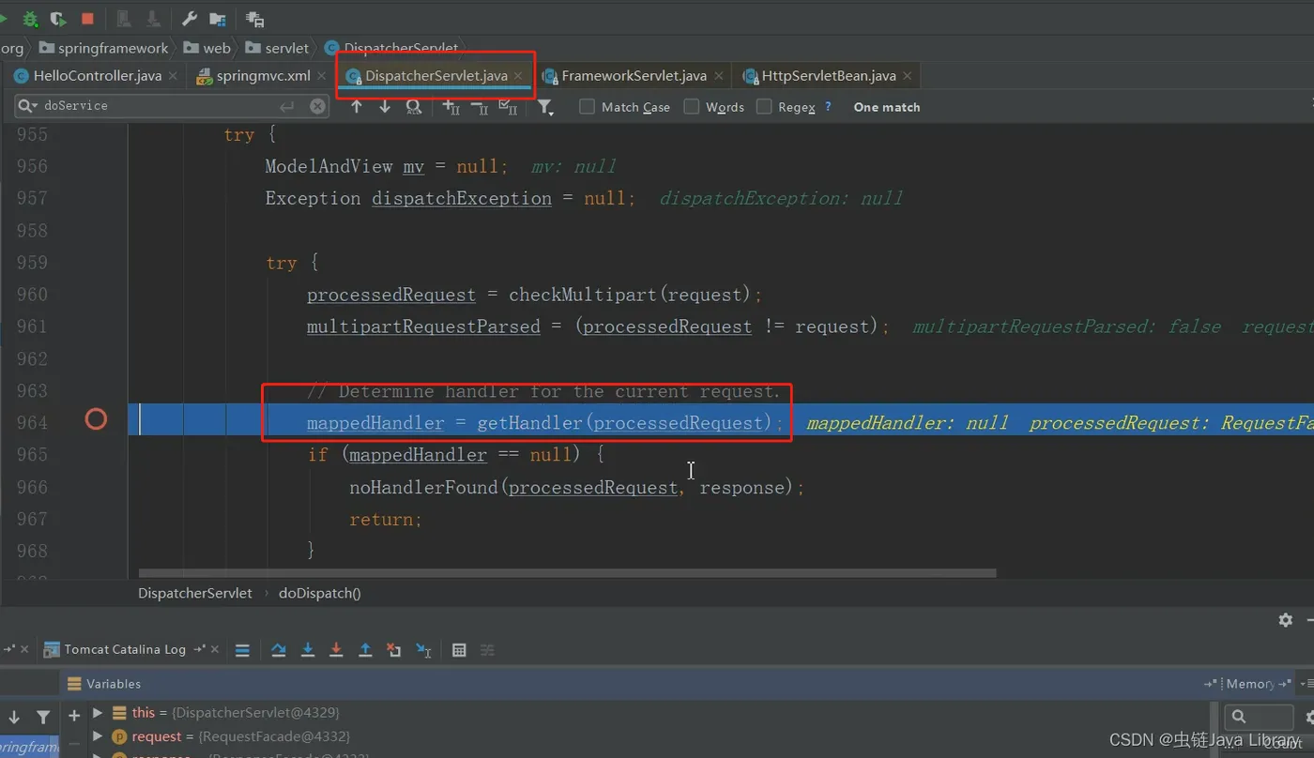The height and width of the screenshot is (758, 1314).
Task: Click the frames filter funnel icon
Action: pos(43,717)
